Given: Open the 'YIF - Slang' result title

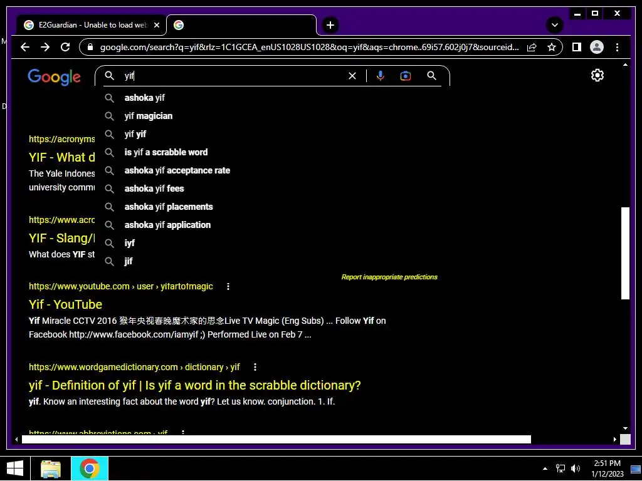Looking at the screenshot, I should (x=62, y=238).
